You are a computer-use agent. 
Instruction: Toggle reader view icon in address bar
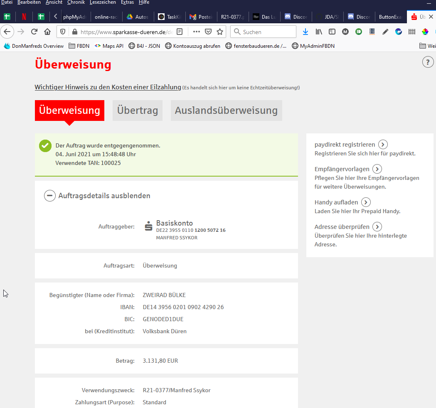[180, 32]
